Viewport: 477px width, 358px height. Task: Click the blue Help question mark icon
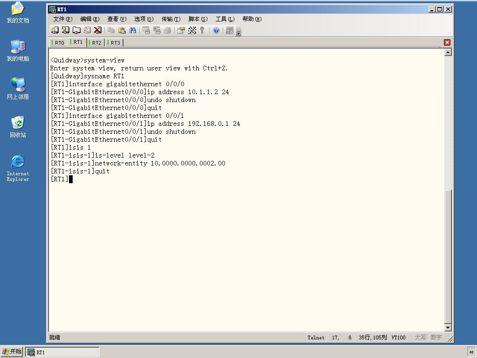click(x=216, y=30)
